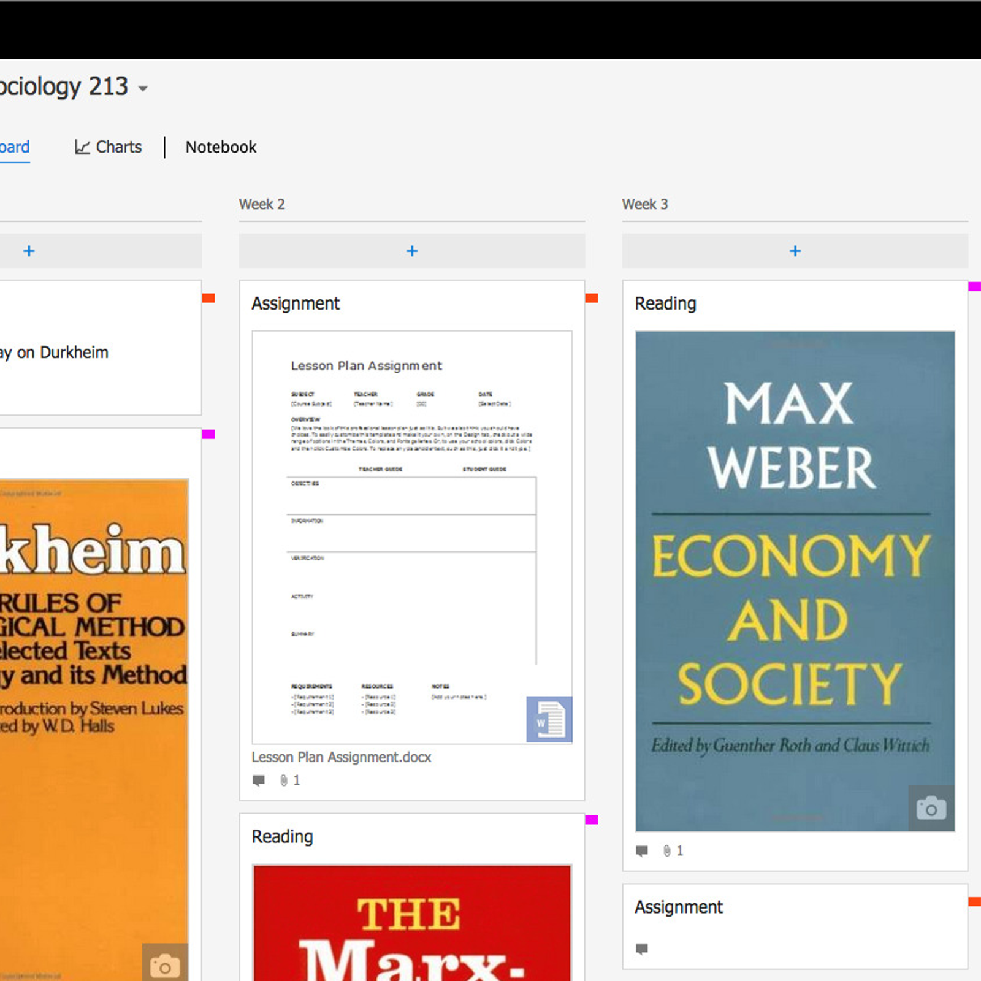Open the Marx reader red cover thumbnail
The image size is (981, 981).
tap(412, 923)
